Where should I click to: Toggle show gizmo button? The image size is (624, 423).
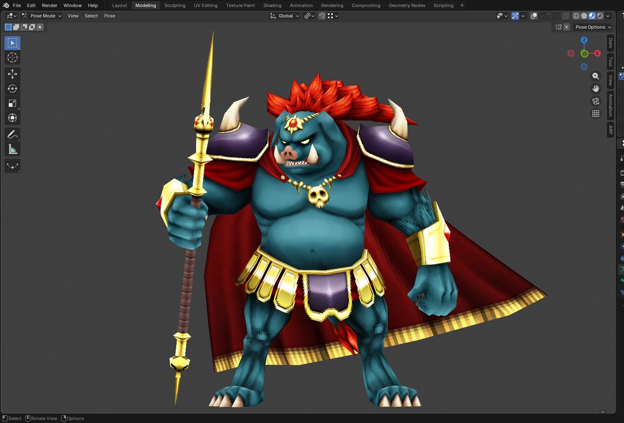(515, 16)
